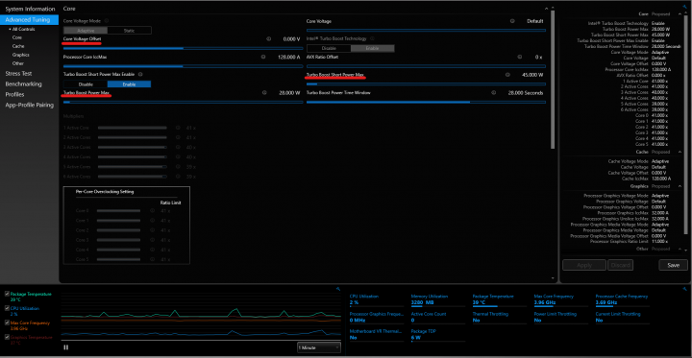Open the 1 Minute graph time range dropdown
692x358 pixels.
[319, 347]
